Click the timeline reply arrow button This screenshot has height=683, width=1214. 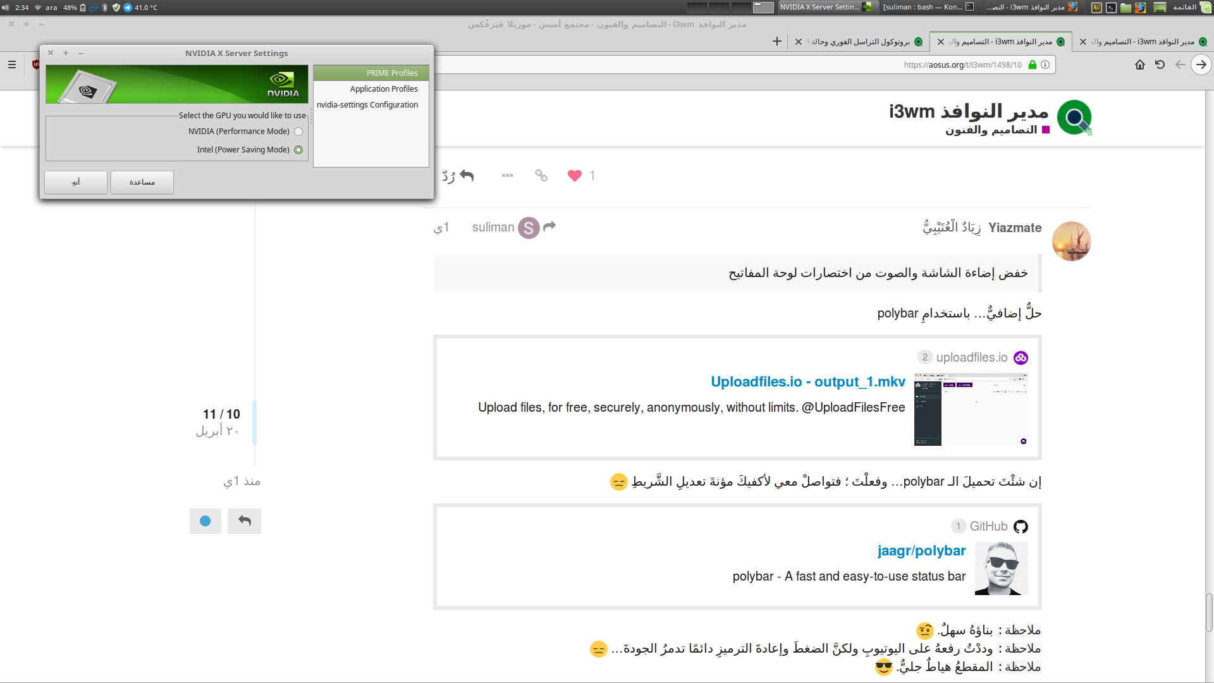click(x=244, y=521)
